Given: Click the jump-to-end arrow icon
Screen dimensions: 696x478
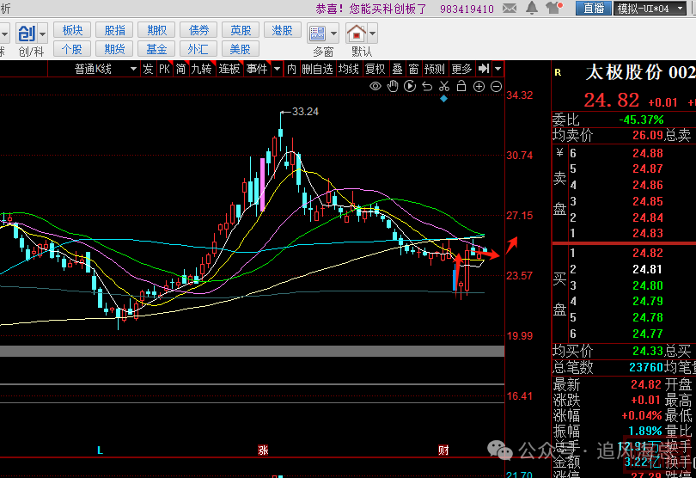Looking at the screenshot, I should click(484, 69).
